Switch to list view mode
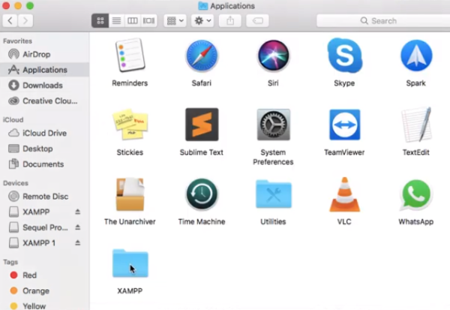Viewport: 450px width, 310px height. coord(116,21)
